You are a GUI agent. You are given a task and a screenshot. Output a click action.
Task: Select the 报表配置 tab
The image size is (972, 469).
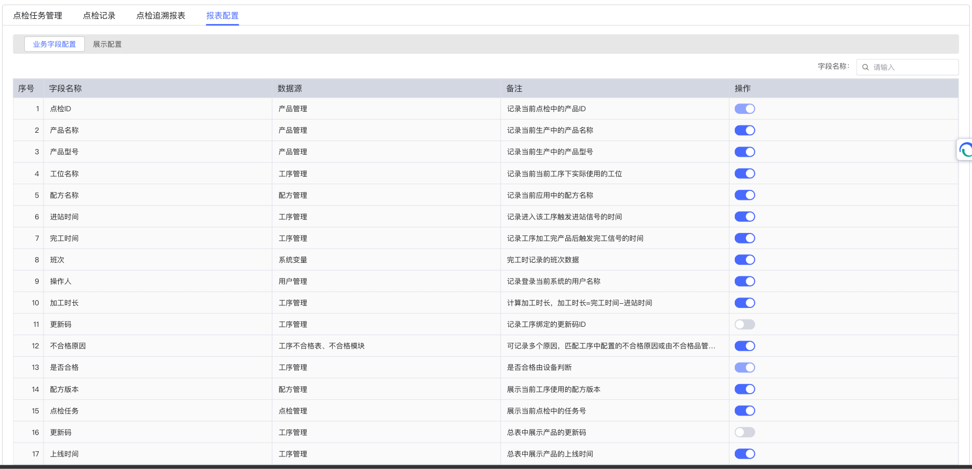(222, 16)
